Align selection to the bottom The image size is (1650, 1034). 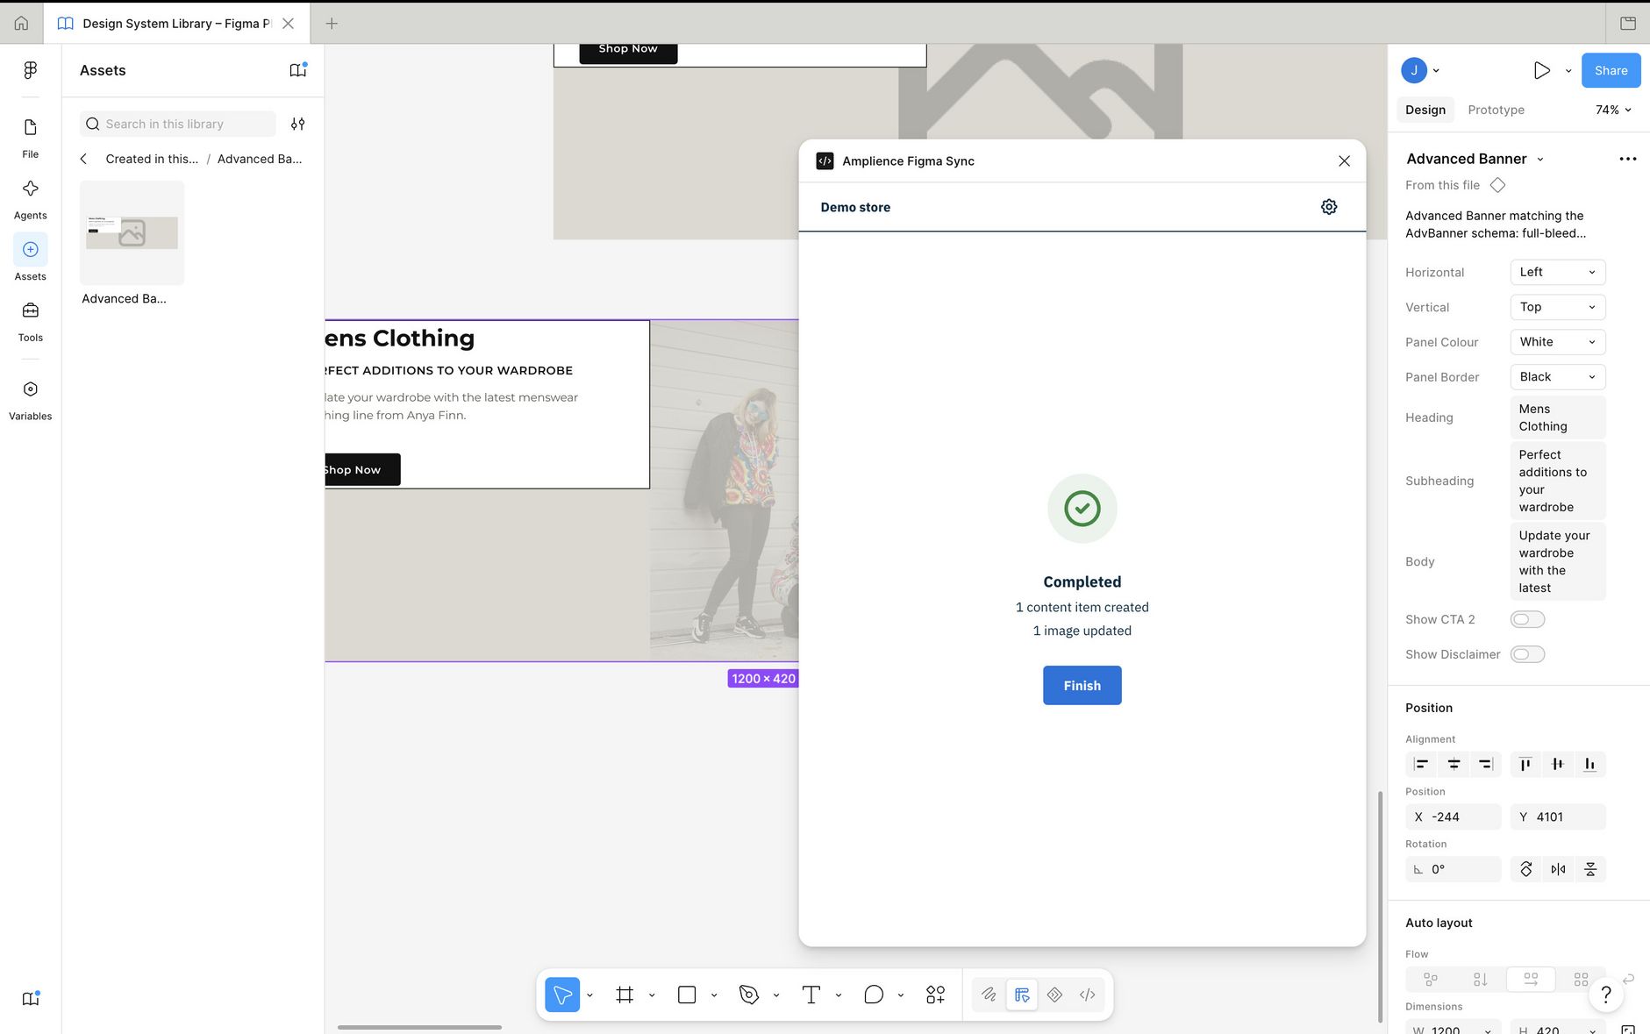point(1589,765)
